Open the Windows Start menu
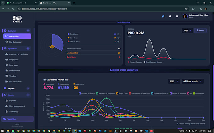 3,131
